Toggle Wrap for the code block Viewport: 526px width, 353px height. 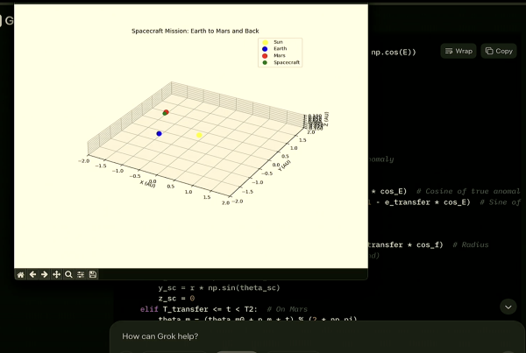[x=458, y=51]
